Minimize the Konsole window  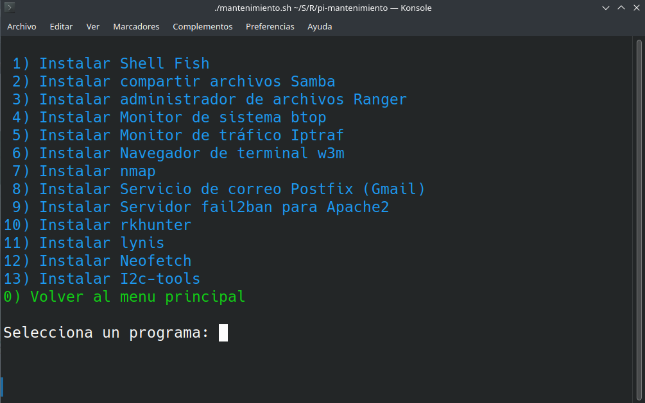click(x=605, y=8)
